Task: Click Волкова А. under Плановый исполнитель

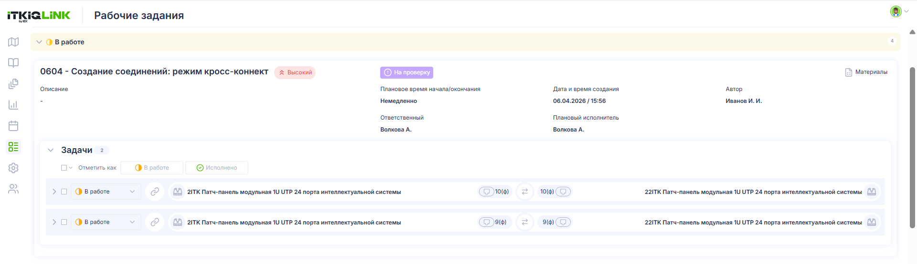Action: pyautogui.click(x=569, y=130)
